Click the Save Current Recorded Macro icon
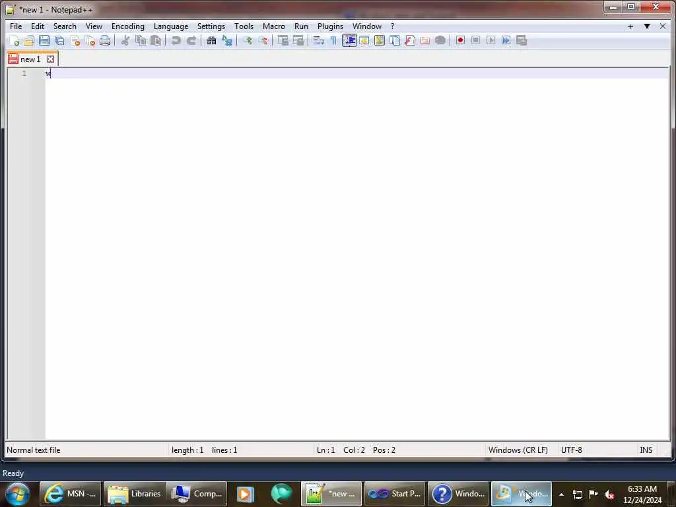 click(x=522, y=40)
